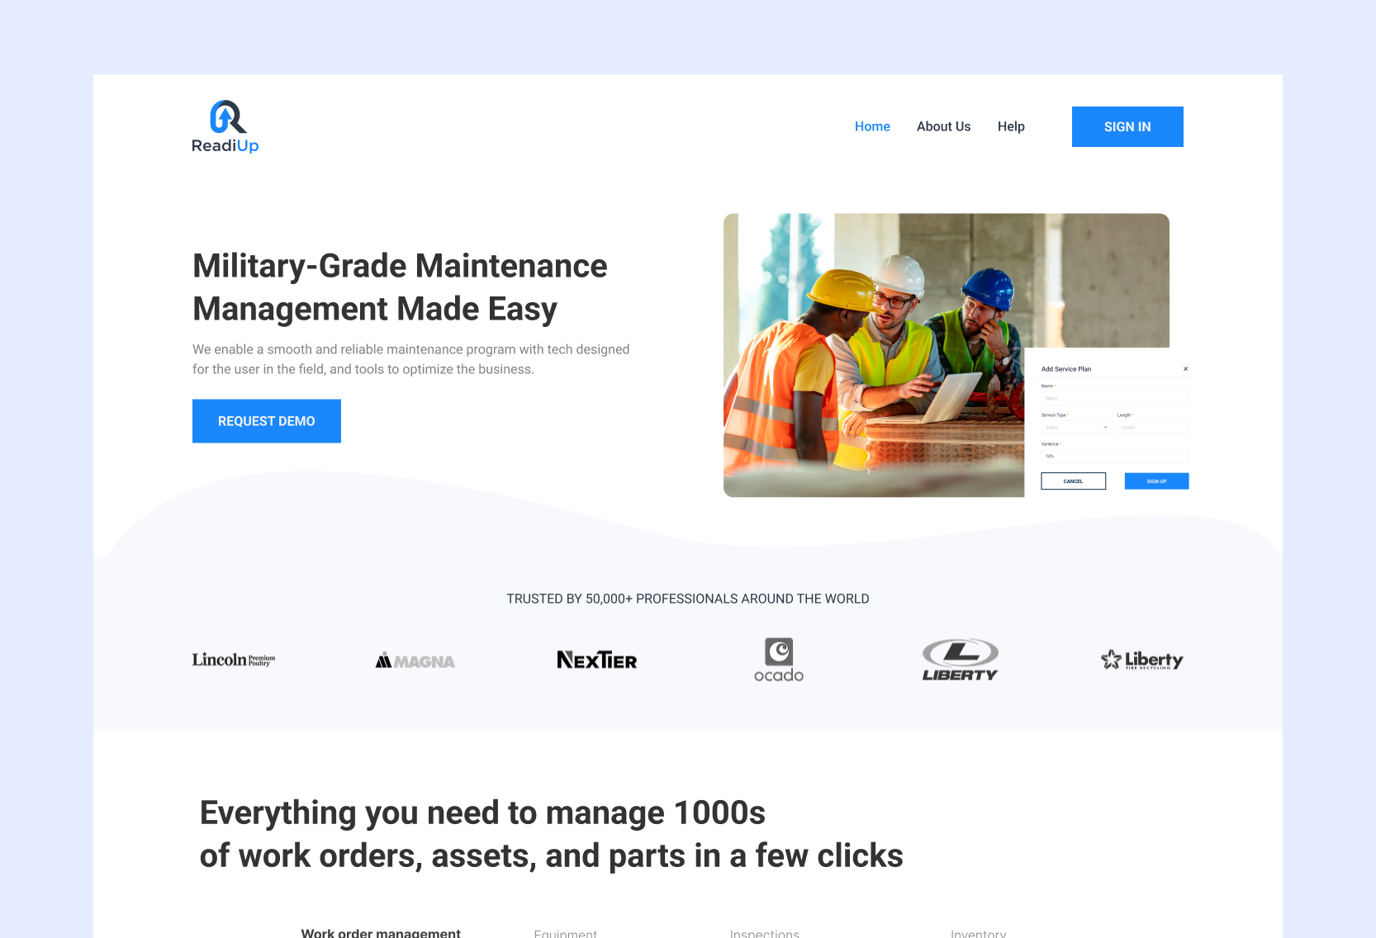
Task: Click the Liberty Tire Recycling logo
Action: 1141,660
